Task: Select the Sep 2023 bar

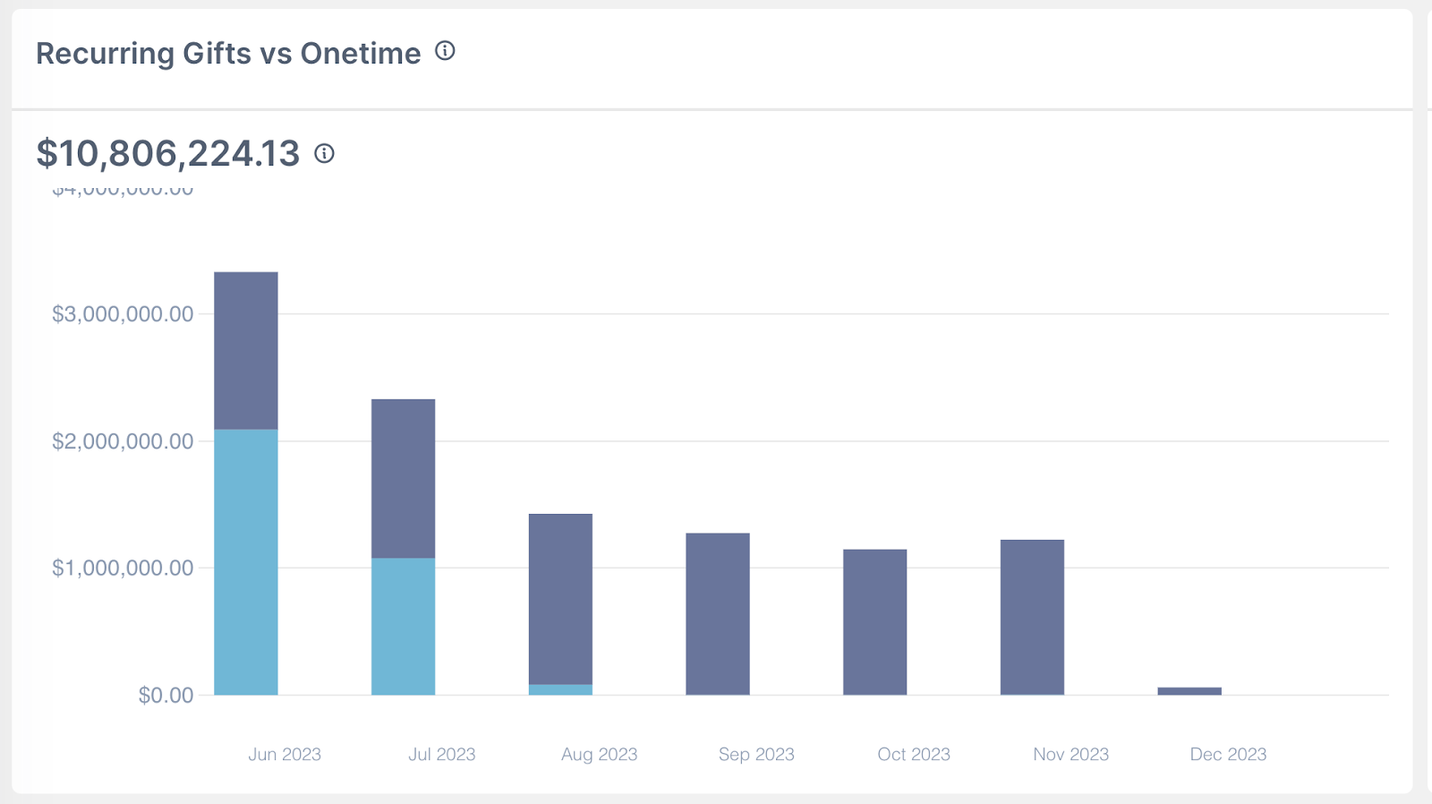Action: coord(718,613)
